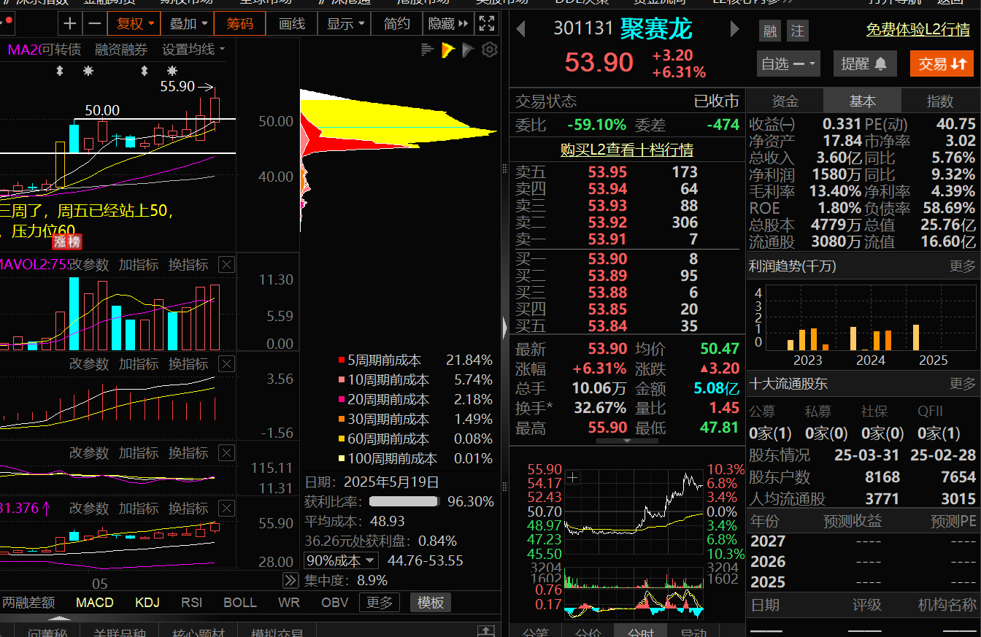
Task: Switch to the 基本 tab
Action: click(x=862, y=101)
